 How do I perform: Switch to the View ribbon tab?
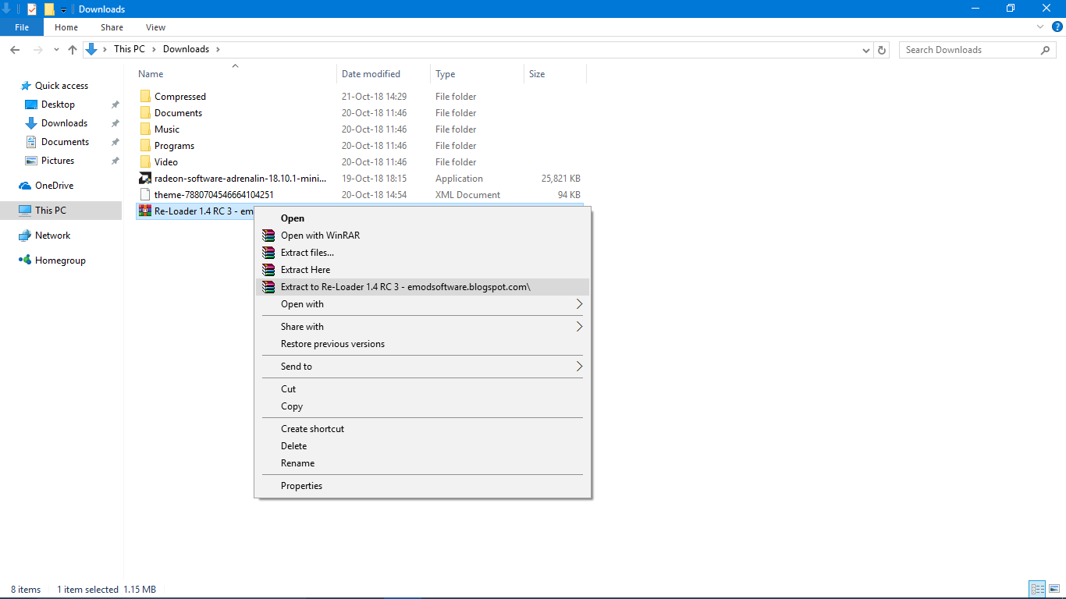155,27
